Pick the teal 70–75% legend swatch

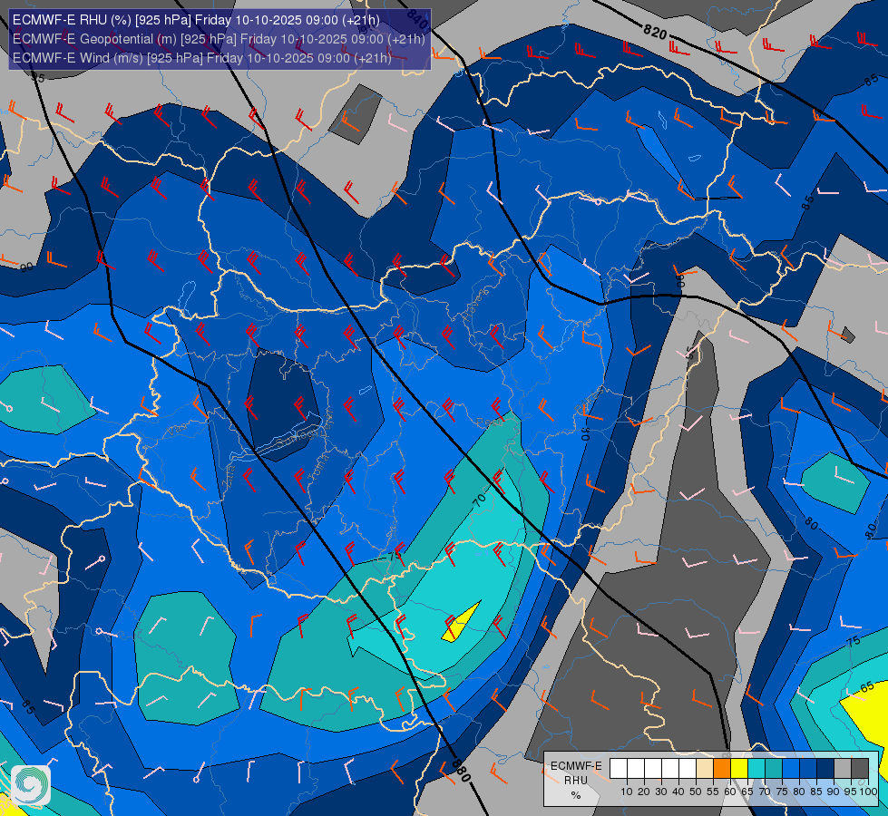[774, 769]
